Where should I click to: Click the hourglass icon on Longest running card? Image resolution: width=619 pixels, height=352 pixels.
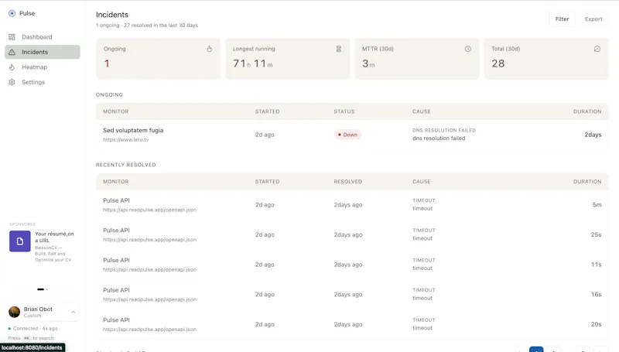click(338, 49)
